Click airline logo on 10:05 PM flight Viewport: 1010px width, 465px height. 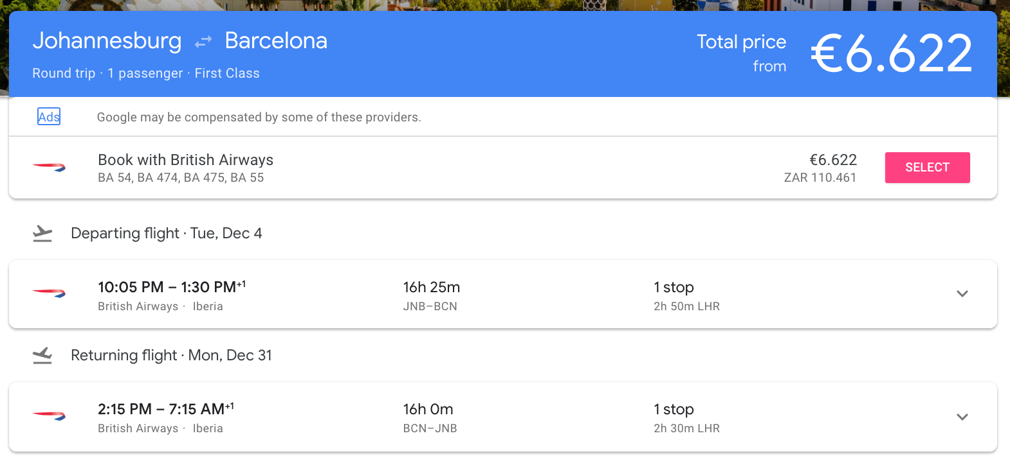point(49,294)
